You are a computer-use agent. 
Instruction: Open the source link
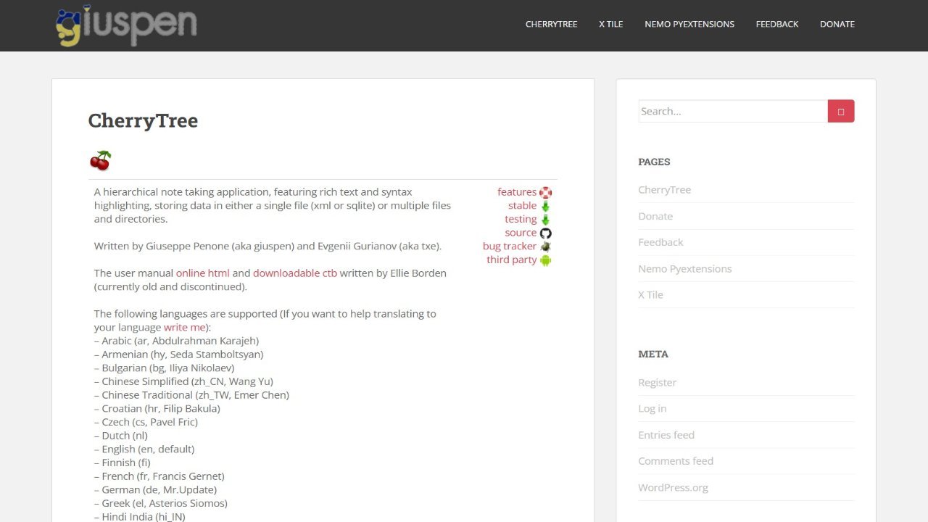(x=521, y=233)
